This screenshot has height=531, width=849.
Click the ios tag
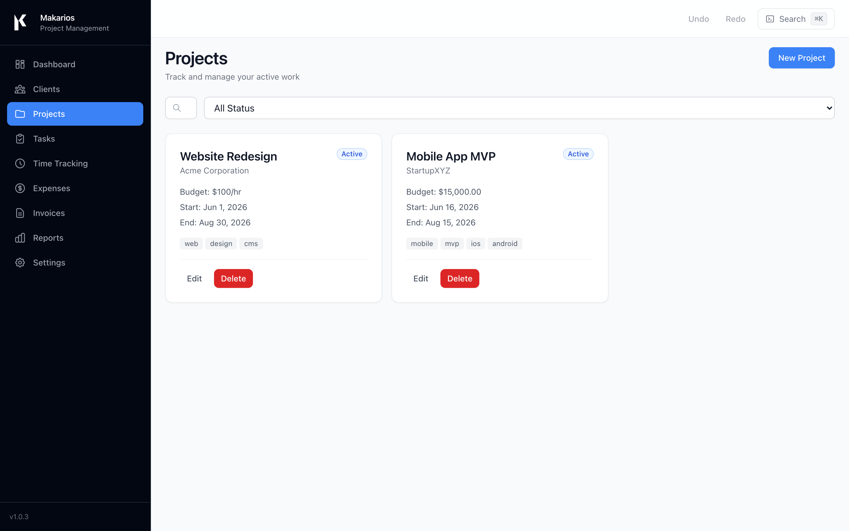pos(476,243)
